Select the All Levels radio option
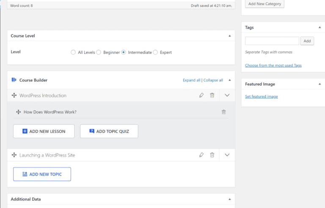This screenshot has width=325, height=208. (73, 52)
